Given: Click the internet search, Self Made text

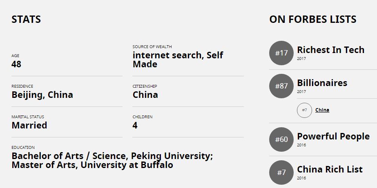Looking at the screenshot, I should (178, 60).
